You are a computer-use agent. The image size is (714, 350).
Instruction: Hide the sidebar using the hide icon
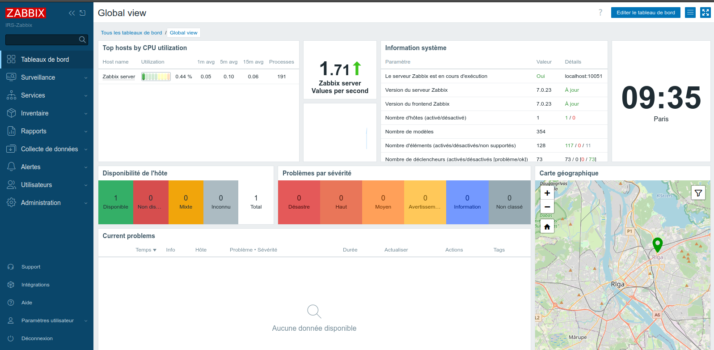[82, 13]
